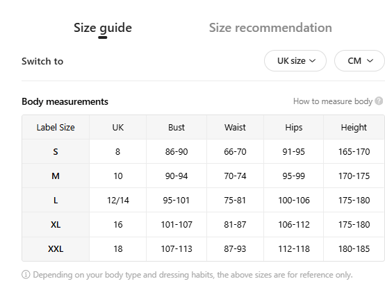Click the Label Size column header
The height and width of the screenshot is (288, 385).
pos(56,127)
